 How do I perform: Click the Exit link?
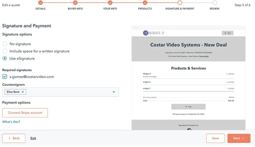click(33, 138)
